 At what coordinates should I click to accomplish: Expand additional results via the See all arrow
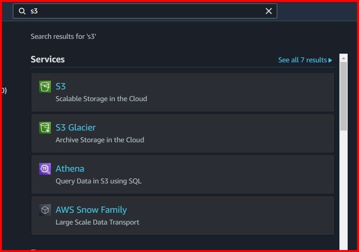(x=330, y=60)
